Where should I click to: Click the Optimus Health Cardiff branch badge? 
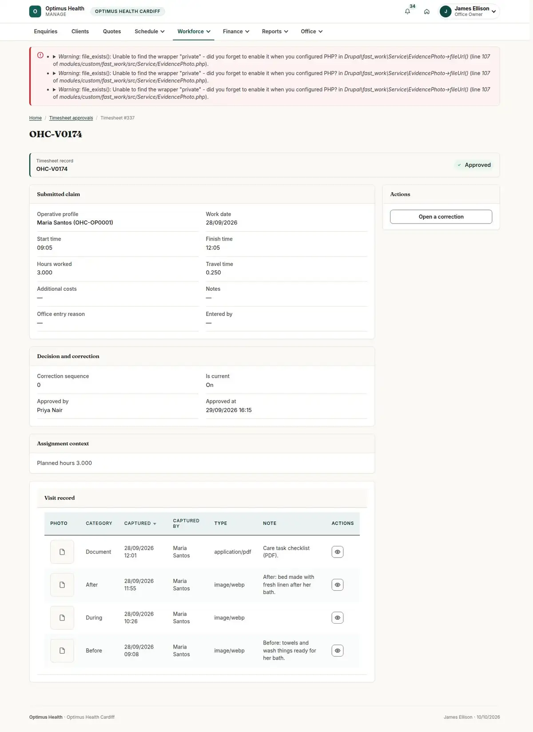tap(127, 12)
